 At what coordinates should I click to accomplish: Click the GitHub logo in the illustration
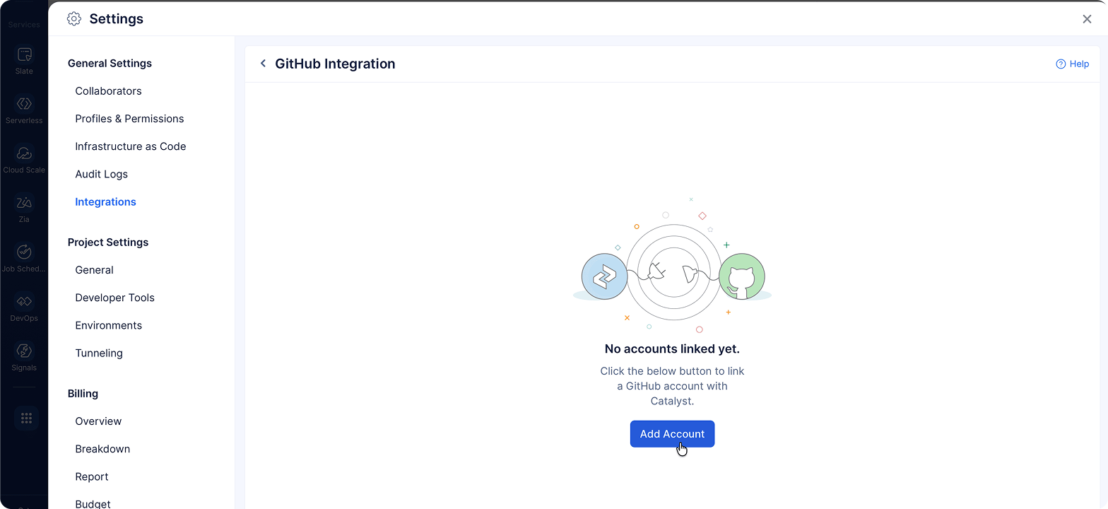742,276
